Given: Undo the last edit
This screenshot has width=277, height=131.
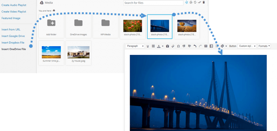Looking at the screenshot, I should (x=195, y=46).
